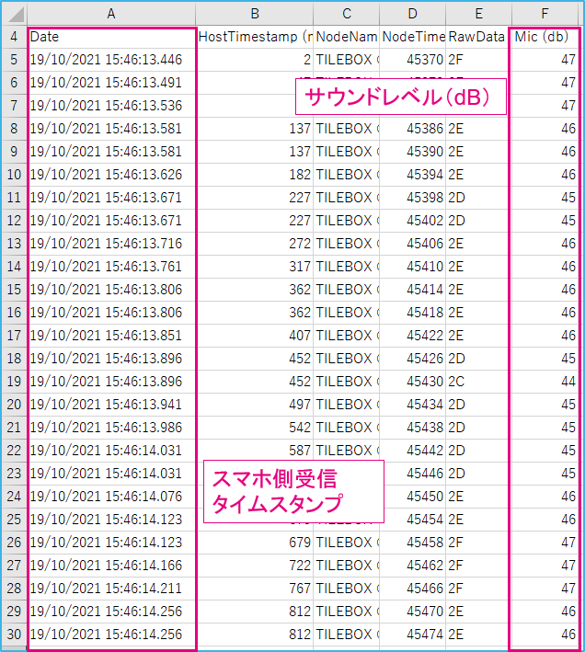Click HostTimestamp value 182
The image size is (585, 652).
click(255, 175)
